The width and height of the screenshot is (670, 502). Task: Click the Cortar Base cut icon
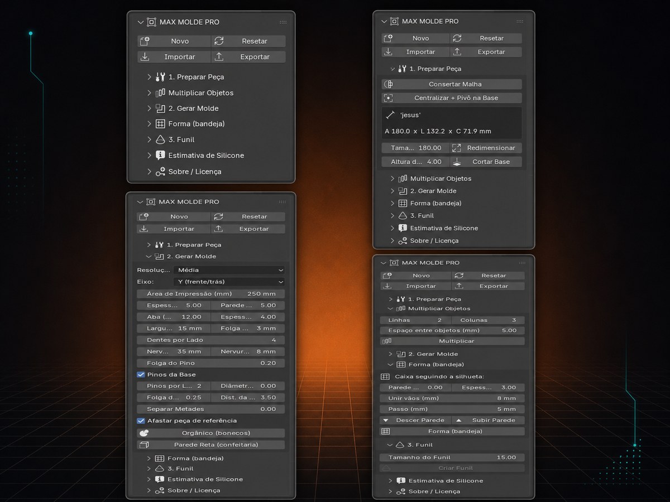click(457, 162)
